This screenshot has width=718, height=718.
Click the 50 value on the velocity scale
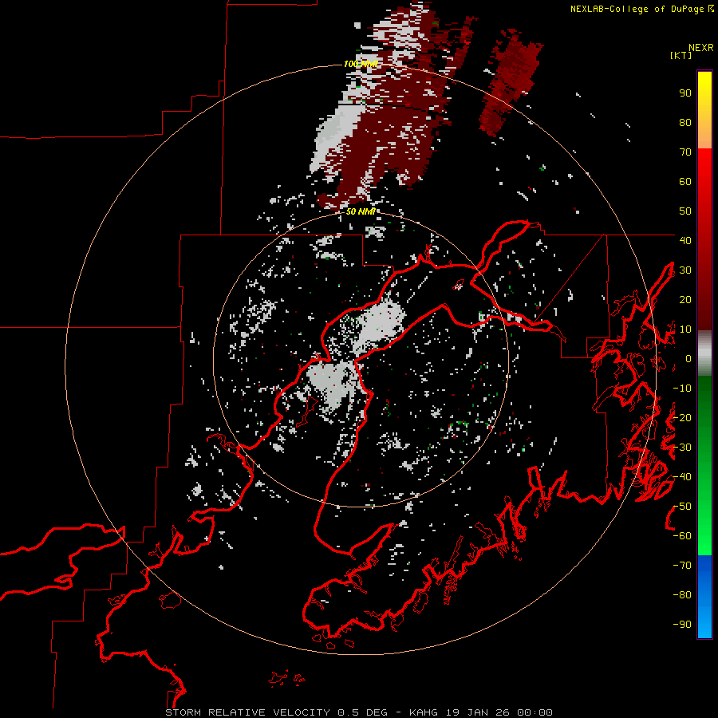tap(685, 211)
